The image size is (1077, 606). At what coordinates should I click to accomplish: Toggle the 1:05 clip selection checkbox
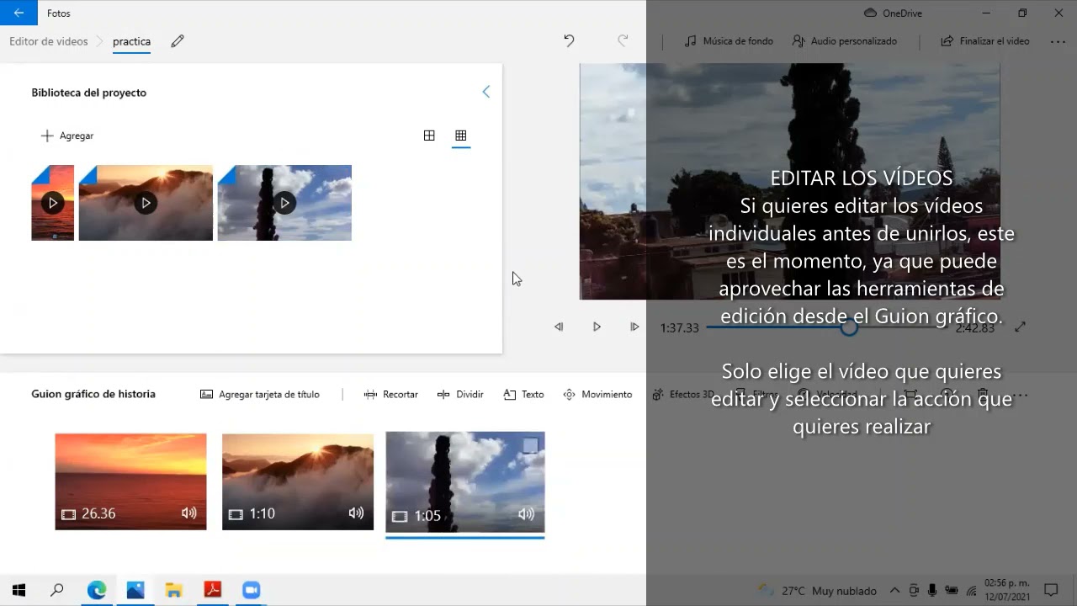pyautogui.click(x=530, y=445)
